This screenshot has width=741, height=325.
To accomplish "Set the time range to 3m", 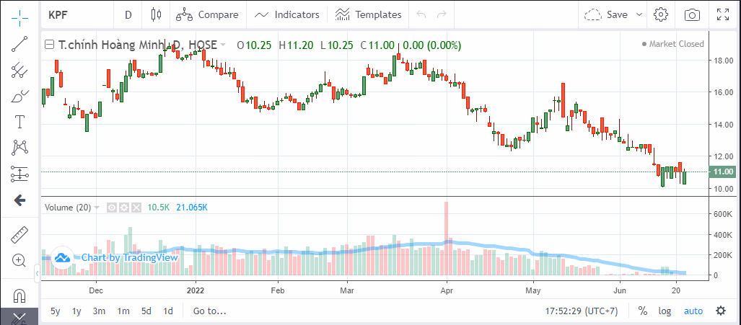I will (99, 311).
